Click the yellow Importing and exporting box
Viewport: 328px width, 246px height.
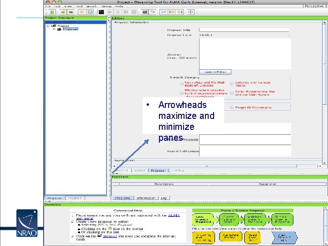click(203, 237)
